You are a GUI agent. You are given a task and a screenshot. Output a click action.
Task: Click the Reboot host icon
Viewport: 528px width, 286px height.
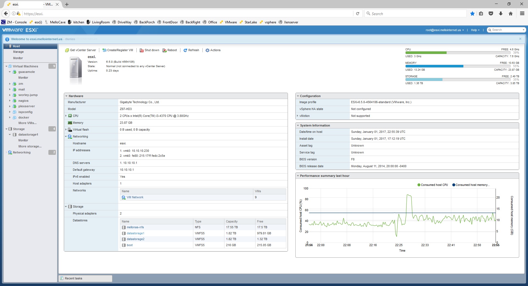pyautogui.click(x=164, y=50)
